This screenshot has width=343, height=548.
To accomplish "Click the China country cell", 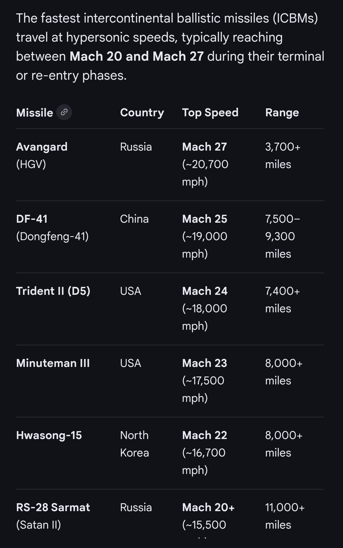I will point(134,219).
